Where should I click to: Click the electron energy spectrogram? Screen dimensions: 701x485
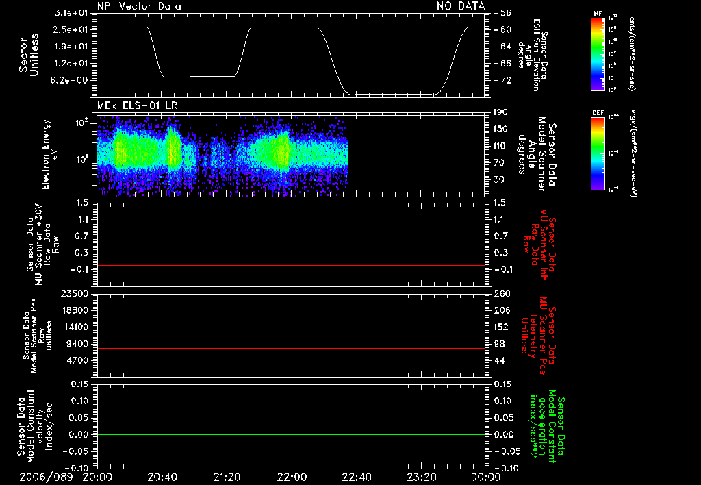222,155
